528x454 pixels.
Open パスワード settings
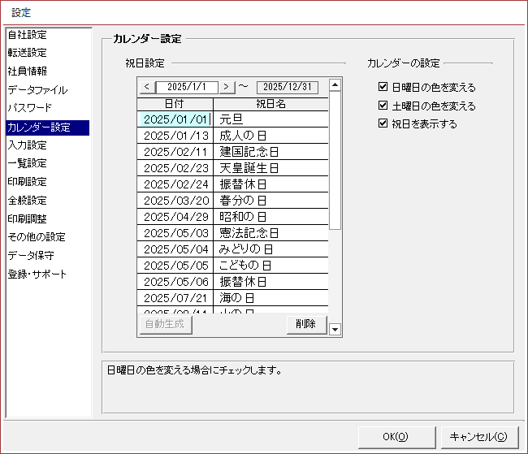(x=30, y=108)
